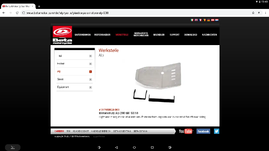269x151 pixels.
Task: Expand the red Alp category arrow
Action: [x=90, y=72]
